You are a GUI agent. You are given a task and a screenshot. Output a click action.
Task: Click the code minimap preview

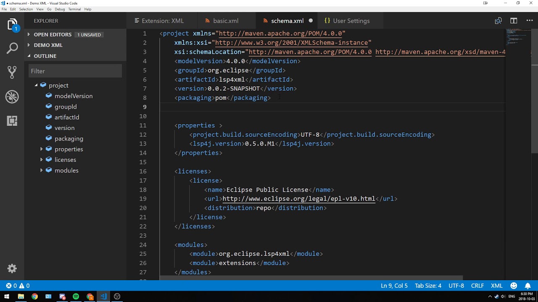pyautogui.click(x=518, y=38)
